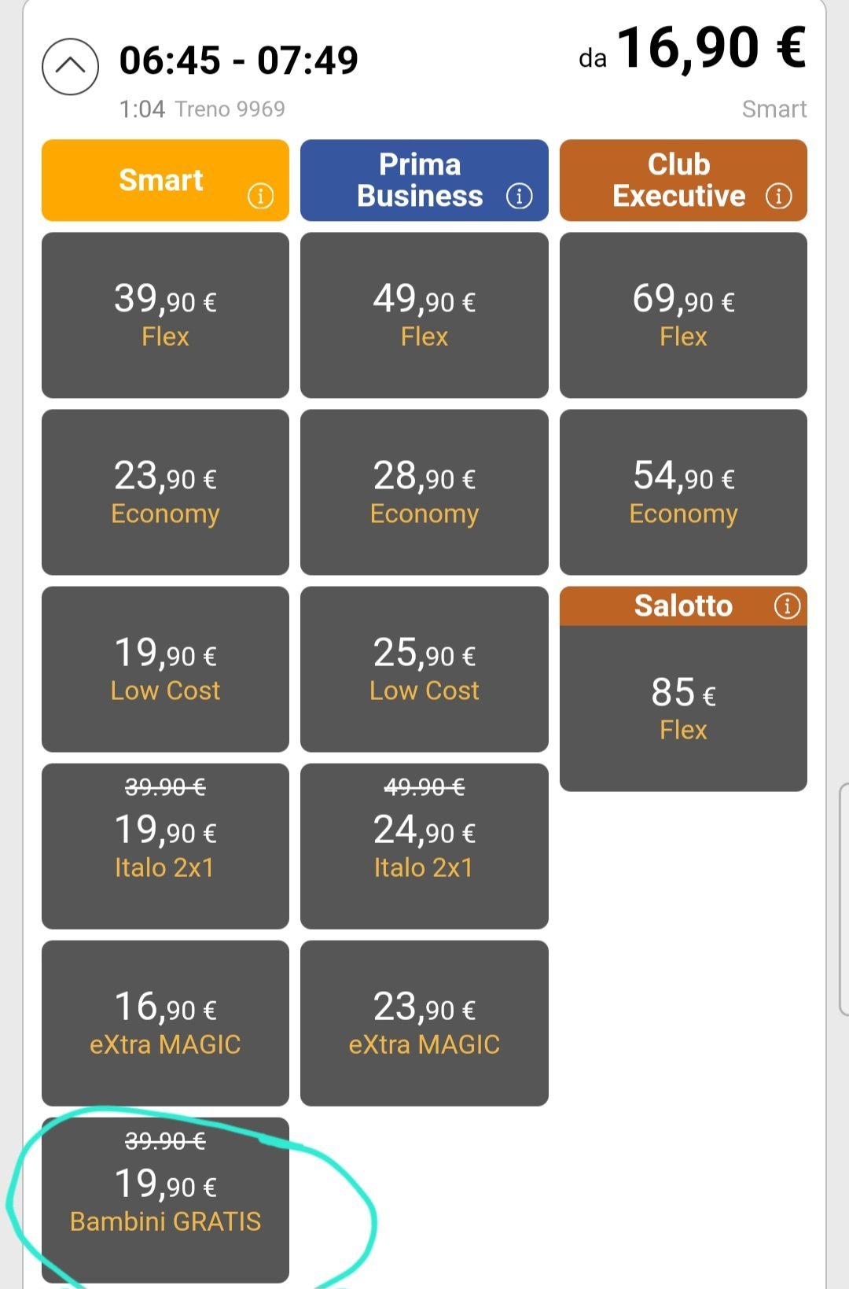The height and width of the screenshot is (1289, 849).
Task: Select the Smart class header tab
Action: pyautogui.click(x=161, y=180)
